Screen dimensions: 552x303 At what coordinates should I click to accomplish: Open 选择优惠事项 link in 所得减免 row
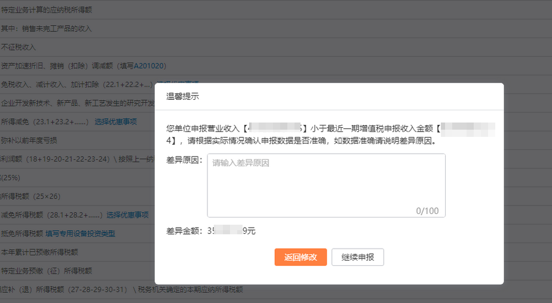pos(115,122)
